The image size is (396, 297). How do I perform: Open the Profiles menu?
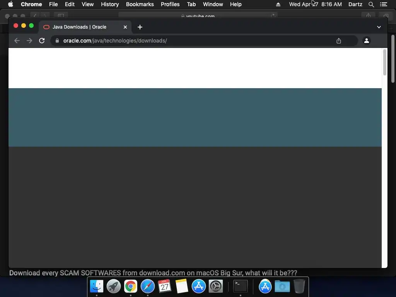[x=170, y=4]
